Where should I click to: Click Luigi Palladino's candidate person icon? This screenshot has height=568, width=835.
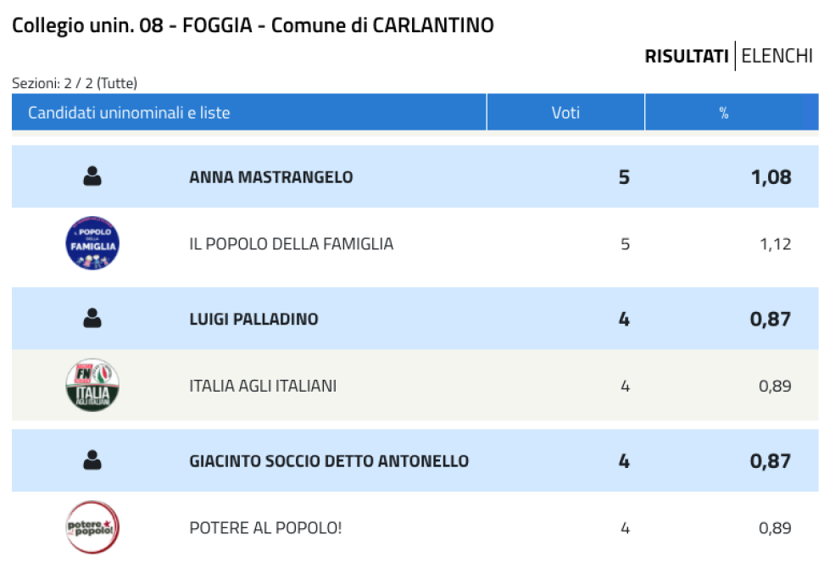click(x=92, y=319)
